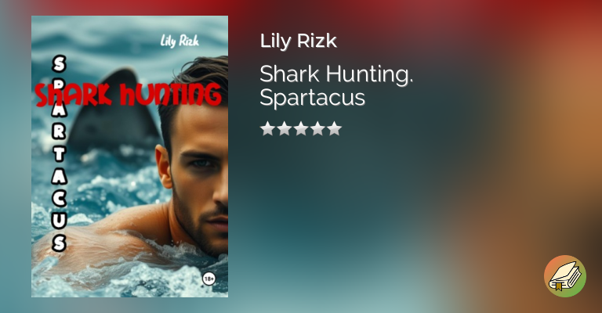Image resolution: width=602 pixels, height=313 pixels.
Task: Open the Shark Hunting book cover
Action: [130, 156]
